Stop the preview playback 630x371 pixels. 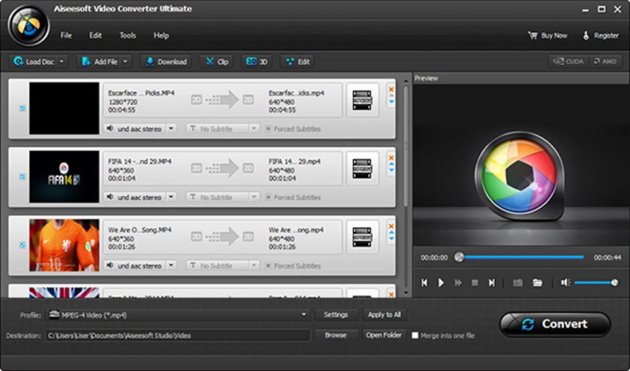[475, 283]
